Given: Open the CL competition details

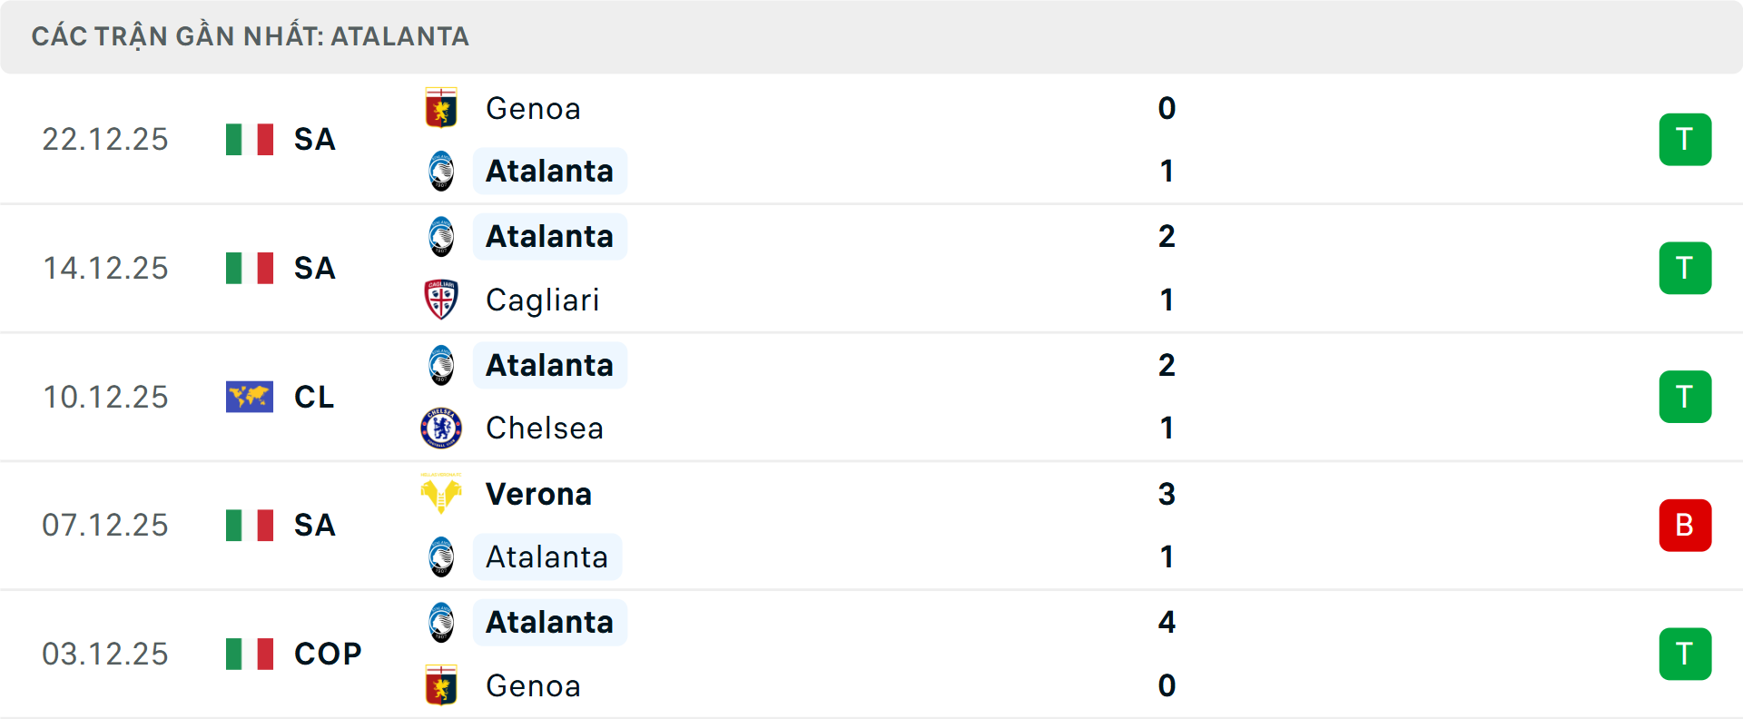Looking at the screenshot, I should [x=313, y=397].
